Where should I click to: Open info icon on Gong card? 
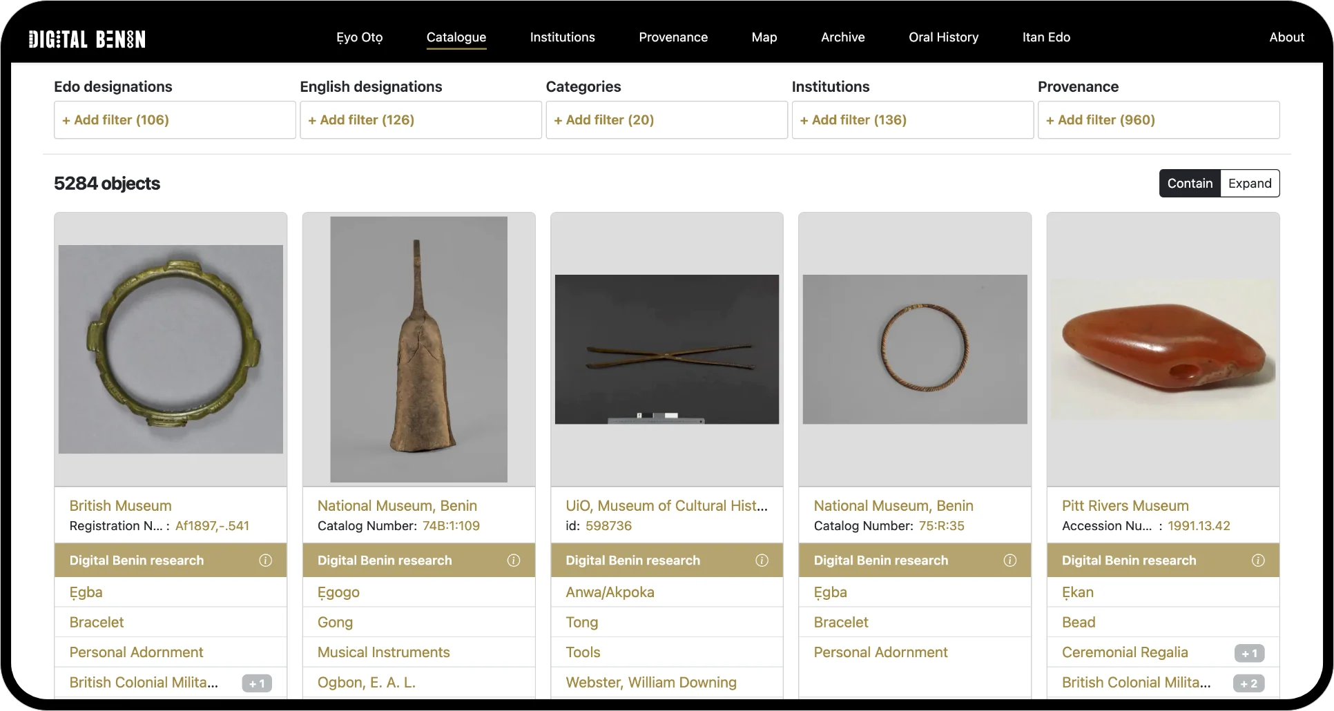[513, 561]
